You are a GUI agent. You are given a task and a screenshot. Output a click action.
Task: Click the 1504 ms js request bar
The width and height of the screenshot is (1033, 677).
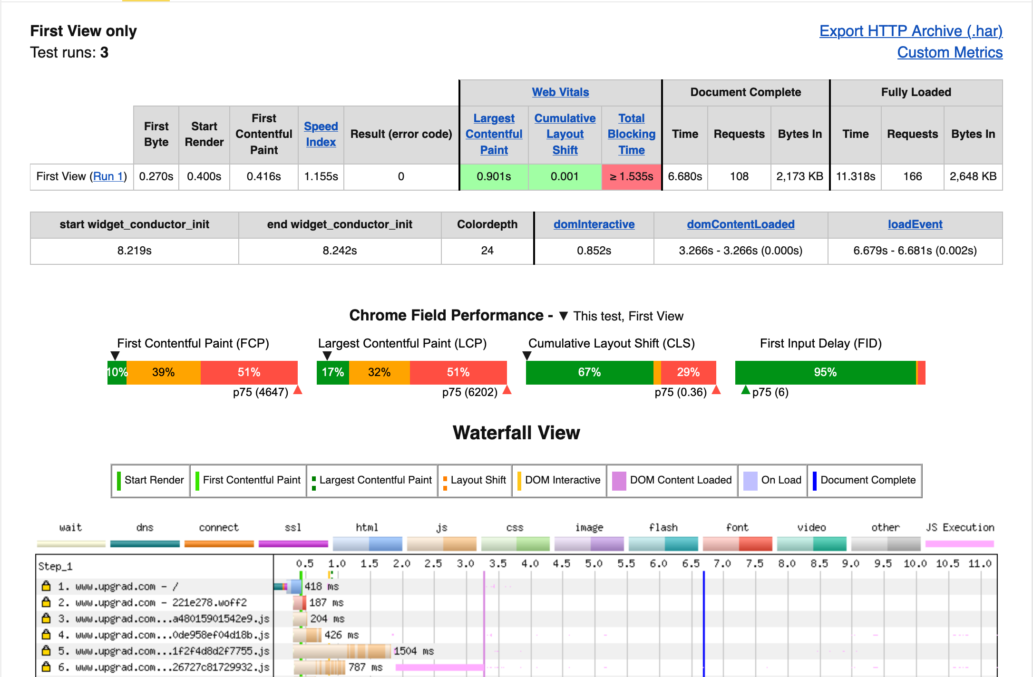pyautogui.click(x=342, y=651)
